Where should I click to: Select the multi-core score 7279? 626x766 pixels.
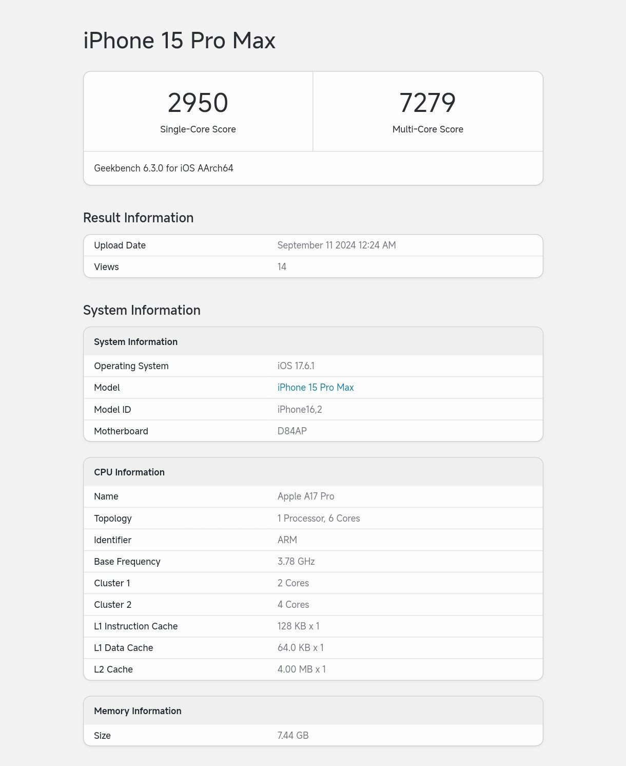[427, 103]
